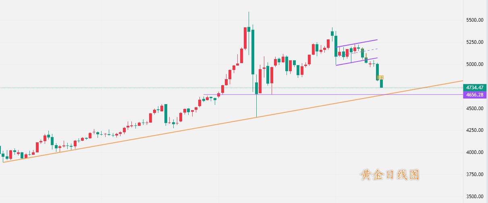
Task: Click the 4250.00 price axis label
Action: [474, 131]
